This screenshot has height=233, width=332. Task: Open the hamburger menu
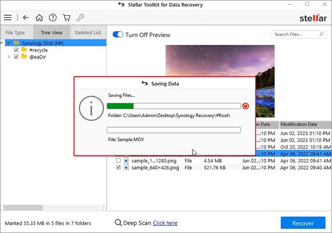[8, 17]
